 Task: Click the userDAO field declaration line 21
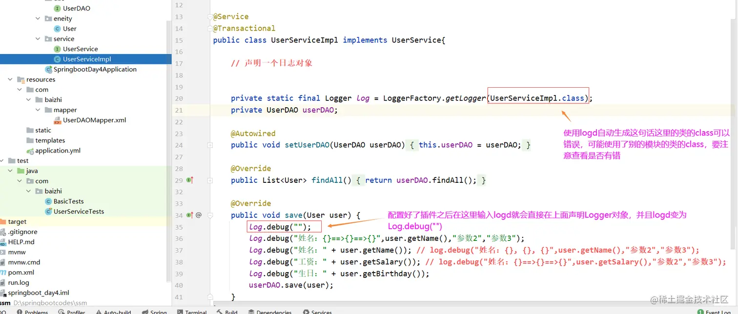coord(285,110)
